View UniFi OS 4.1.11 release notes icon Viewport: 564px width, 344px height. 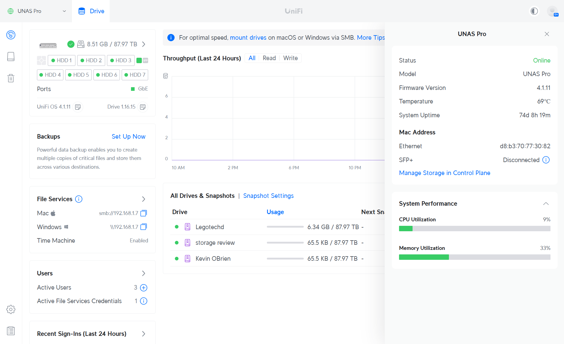(x=78, y=107)
